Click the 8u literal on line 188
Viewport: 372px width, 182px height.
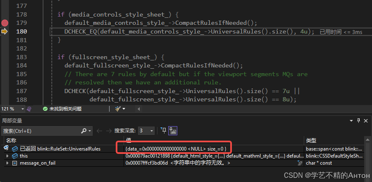pos(286,99)
